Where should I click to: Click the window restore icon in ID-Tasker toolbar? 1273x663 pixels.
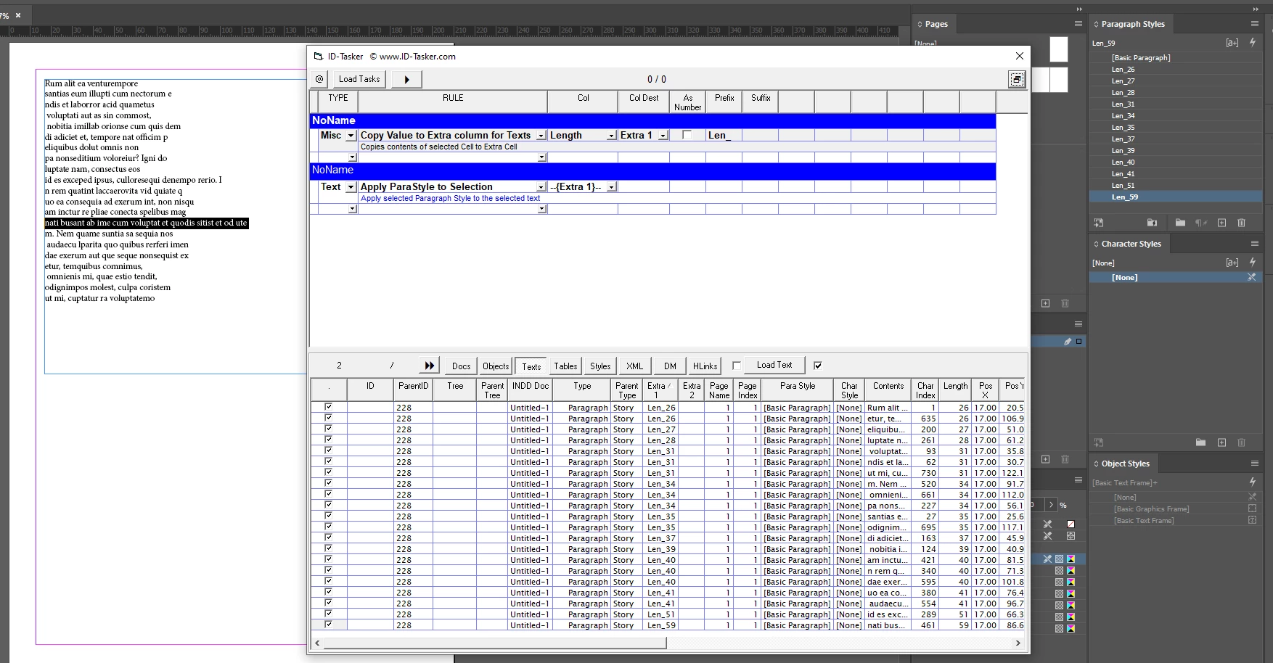(x=1017, y=80)
